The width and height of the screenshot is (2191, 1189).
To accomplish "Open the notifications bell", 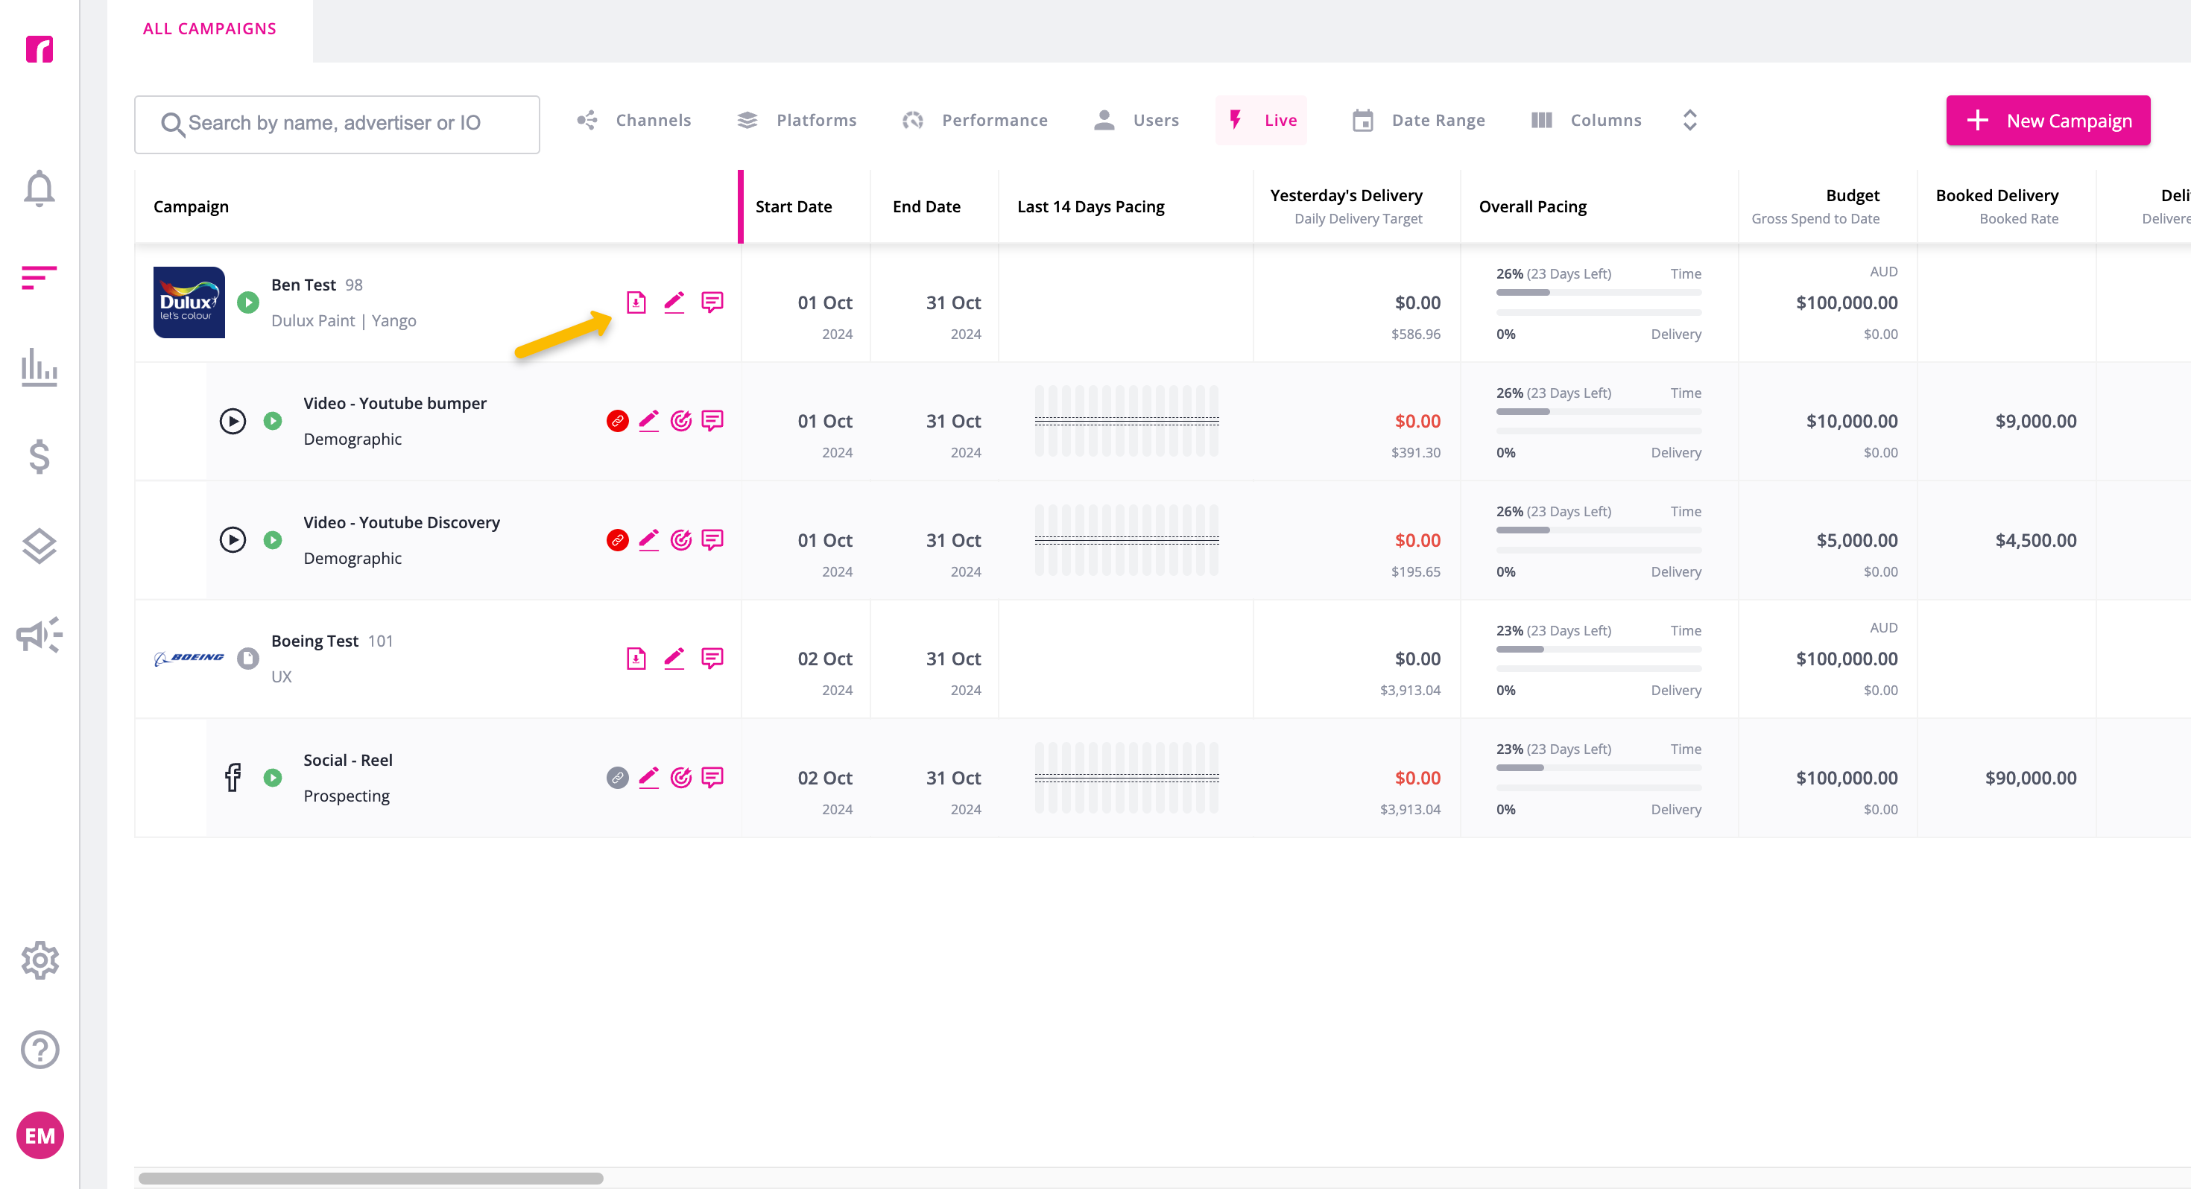I will click(39, 188).
